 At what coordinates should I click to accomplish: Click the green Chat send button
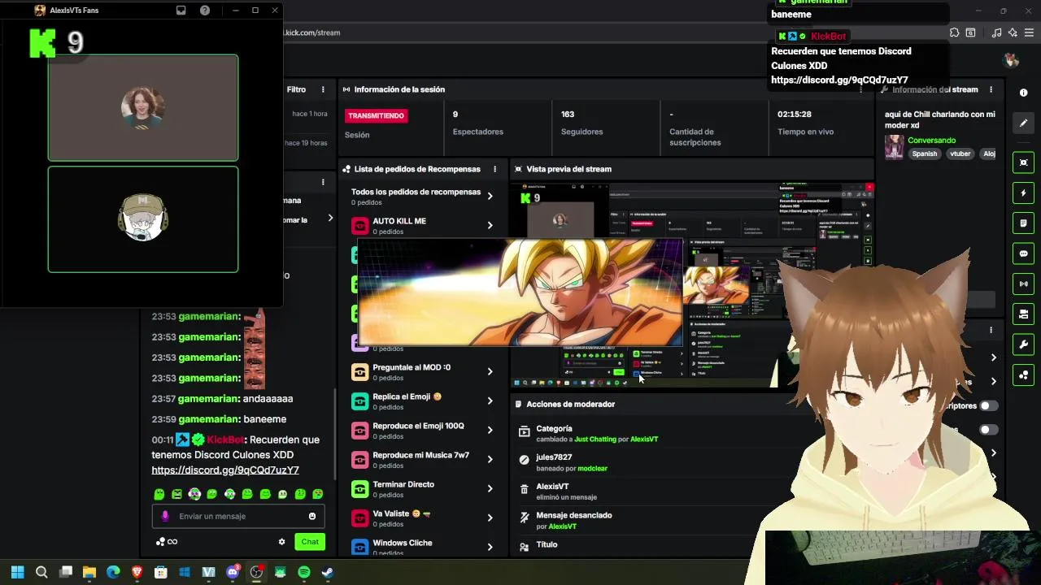pos(310,542)
